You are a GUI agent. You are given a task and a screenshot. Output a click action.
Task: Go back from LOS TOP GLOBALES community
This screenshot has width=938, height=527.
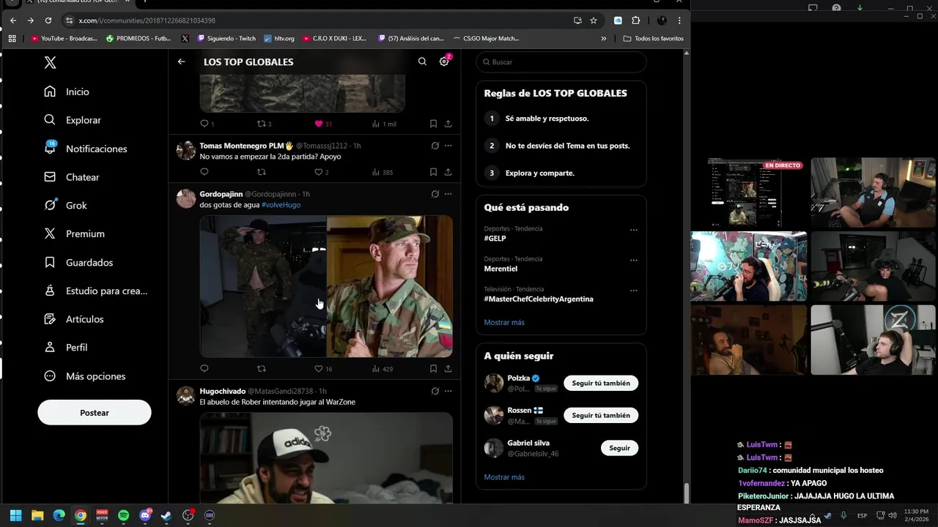pyautogui.click(x=181, y=61)
